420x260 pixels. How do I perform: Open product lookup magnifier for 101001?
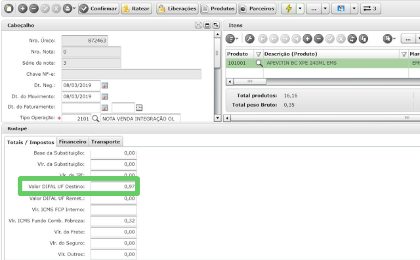click(x=259, y=63)
